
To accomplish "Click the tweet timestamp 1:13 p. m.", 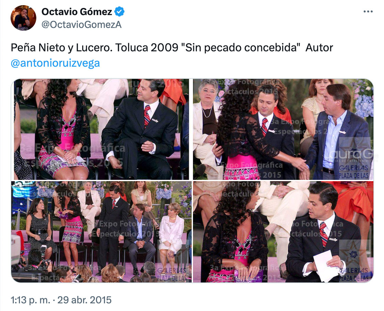I will click(31, 300).
